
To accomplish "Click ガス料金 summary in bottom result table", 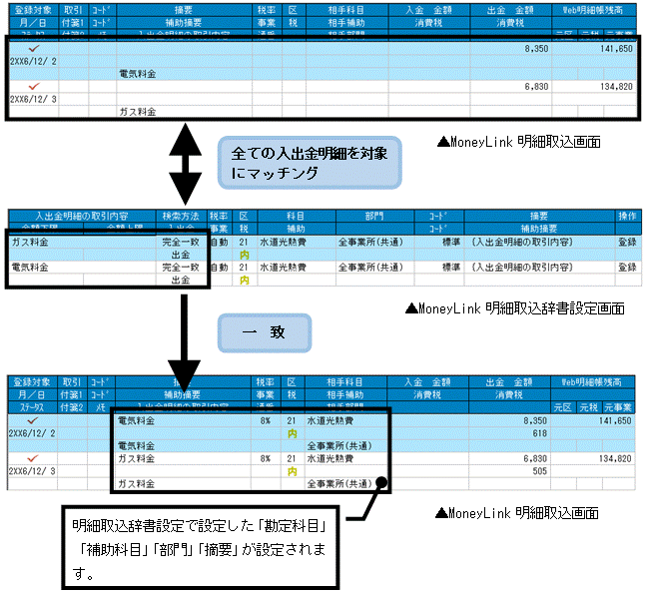I will pyautogui.click(x=136, y=458).
